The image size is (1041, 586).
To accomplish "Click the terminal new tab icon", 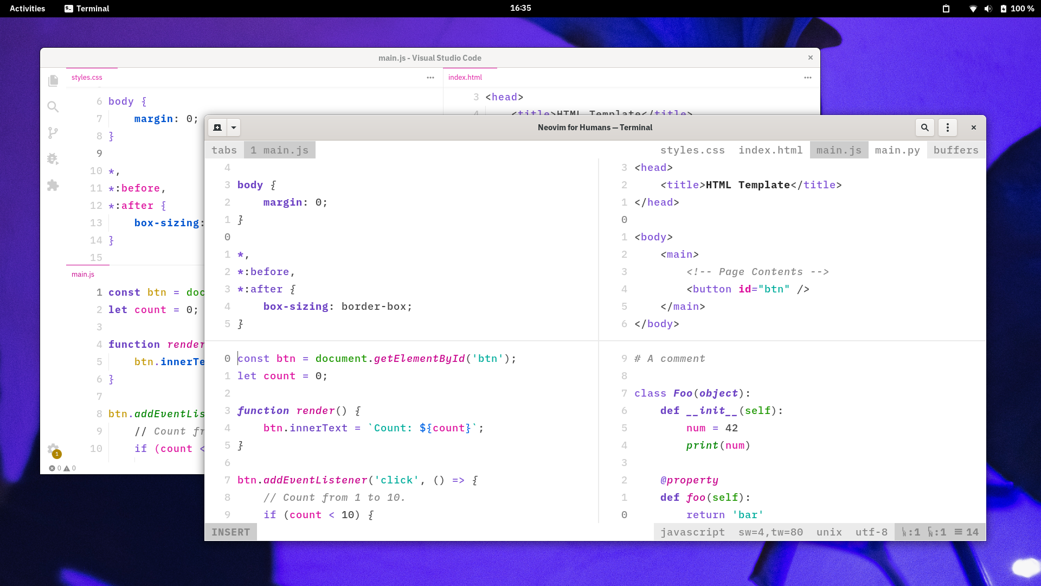I will tap(217, 128).
